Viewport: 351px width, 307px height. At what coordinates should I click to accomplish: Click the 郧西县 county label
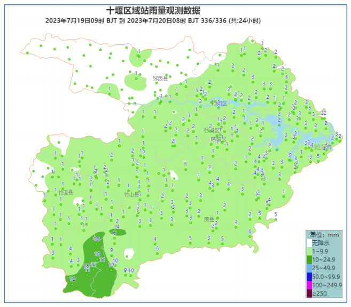[x=160, y=78]
